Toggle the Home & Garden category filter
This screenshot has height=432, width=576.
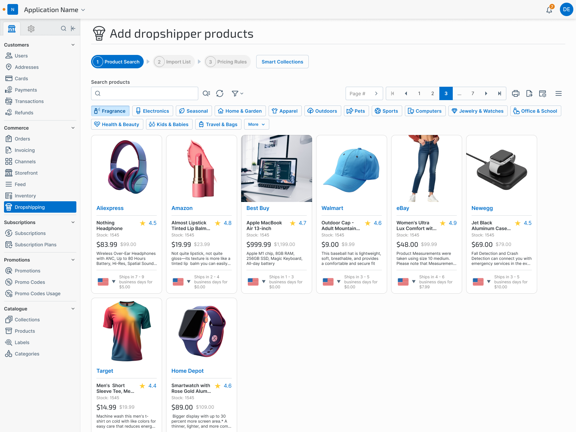[x=240, y=111]
